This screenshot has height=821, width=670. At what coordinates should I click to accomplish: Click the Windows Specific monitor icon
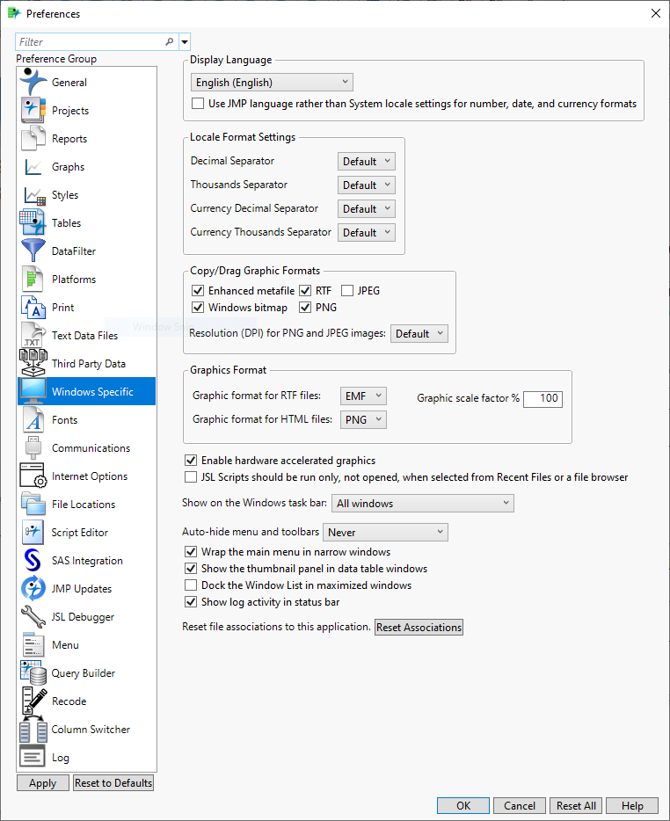[33, 391]
